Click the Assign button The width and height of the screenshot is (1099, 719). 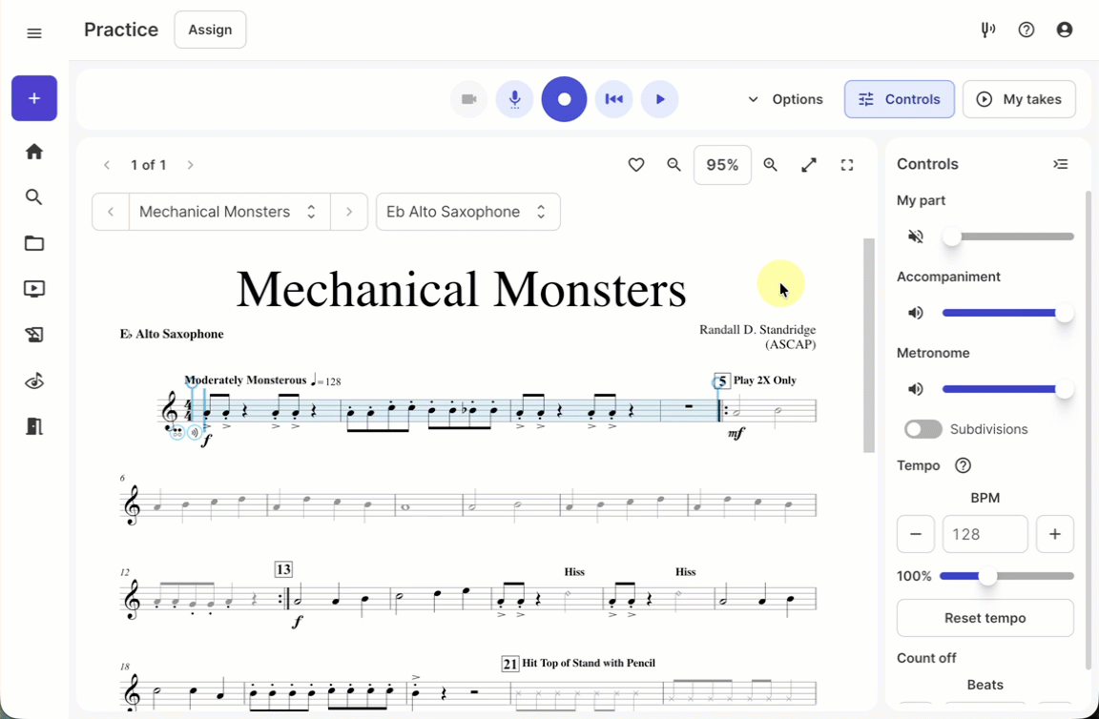pos(210,30)
